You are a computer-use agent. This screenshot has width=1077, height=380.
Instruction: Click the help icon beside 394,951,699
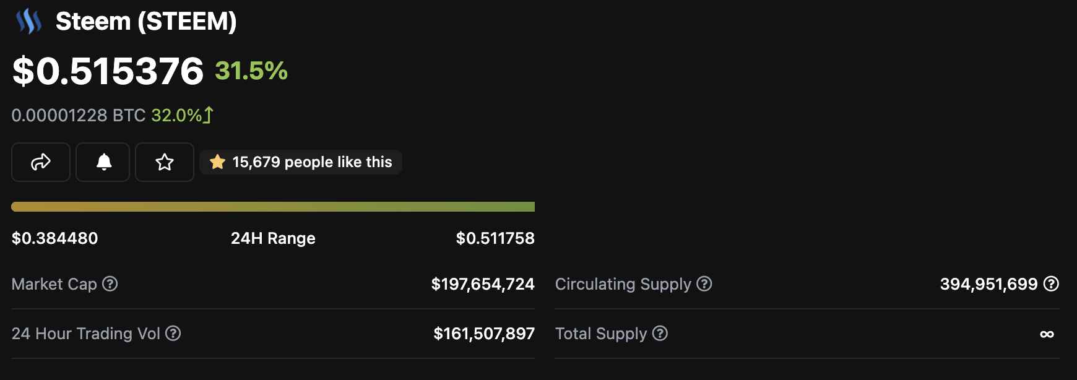click(x=1051, y=284)
